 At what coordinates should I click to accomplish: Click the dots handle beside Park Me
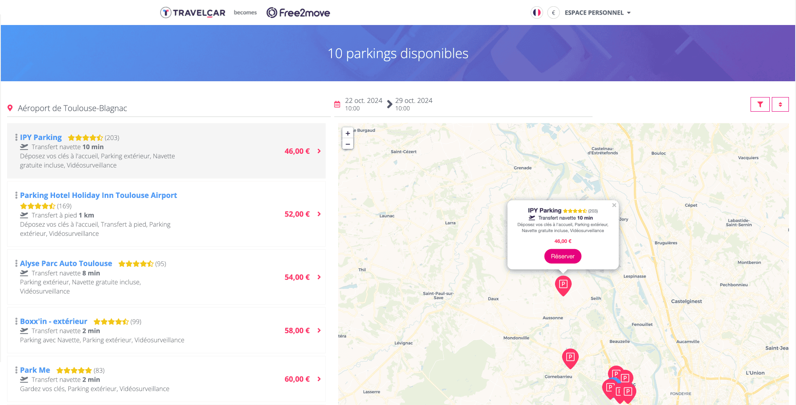click(x=16, y=370)
